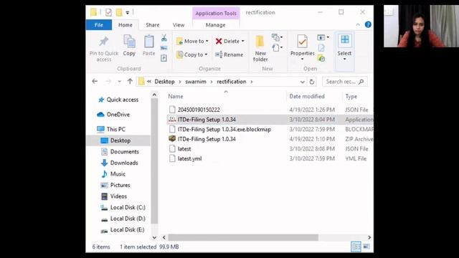Select the latest.yml file
Screen dimensions: 459x258
[x=189, y=158]
